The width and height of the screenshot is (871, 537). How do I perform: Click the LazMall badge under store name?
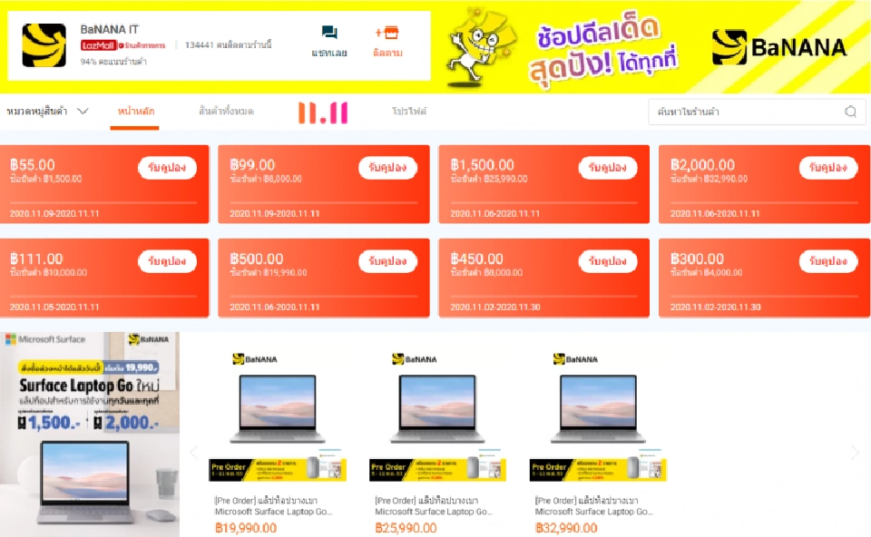coord(98,45)
